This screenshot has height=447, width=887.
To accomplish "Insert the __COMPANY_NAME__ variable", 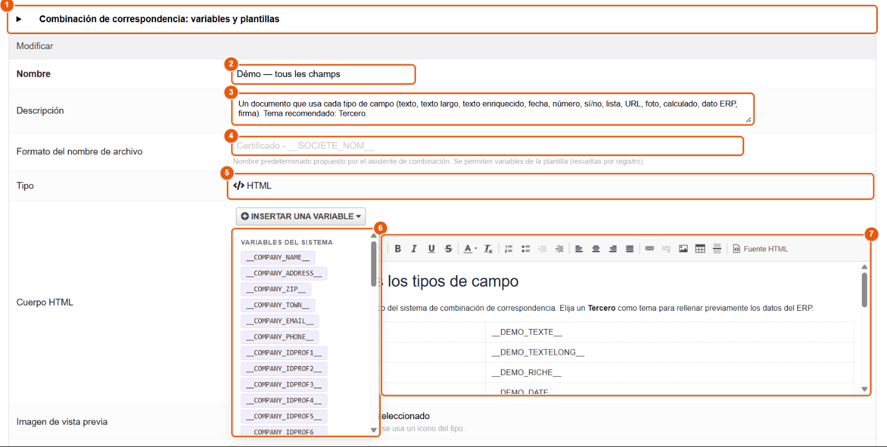I will (278, 258).
